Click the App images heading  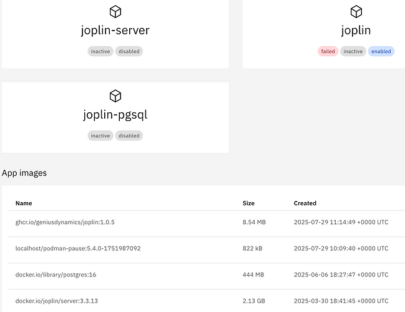(24, 173)
